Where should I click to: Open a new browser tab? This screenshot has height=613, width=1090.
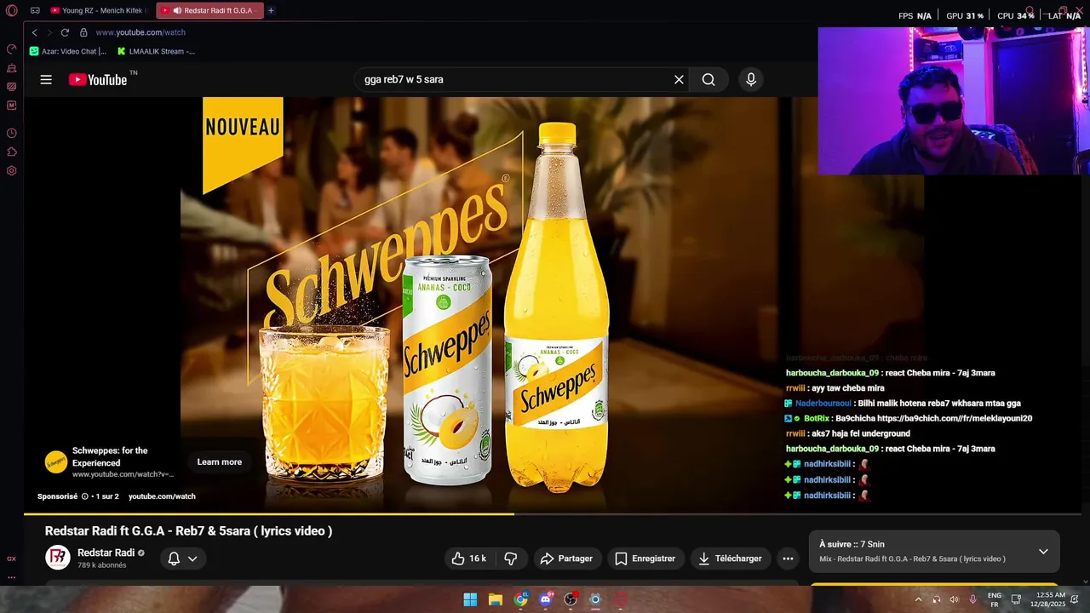coord(271,11)
